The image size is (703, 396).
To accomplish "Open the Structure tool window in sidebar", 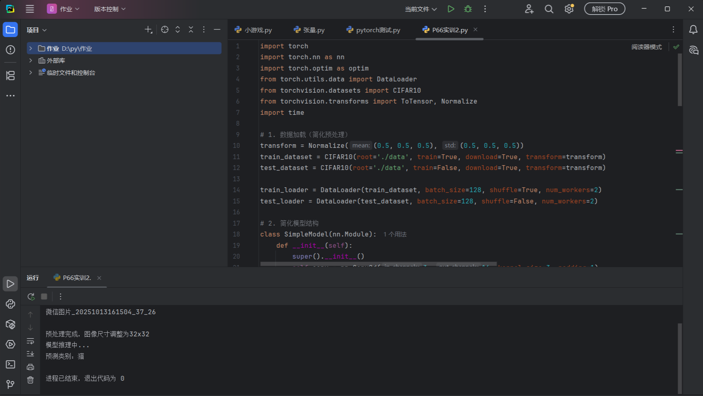I will (x=10, y=75).
